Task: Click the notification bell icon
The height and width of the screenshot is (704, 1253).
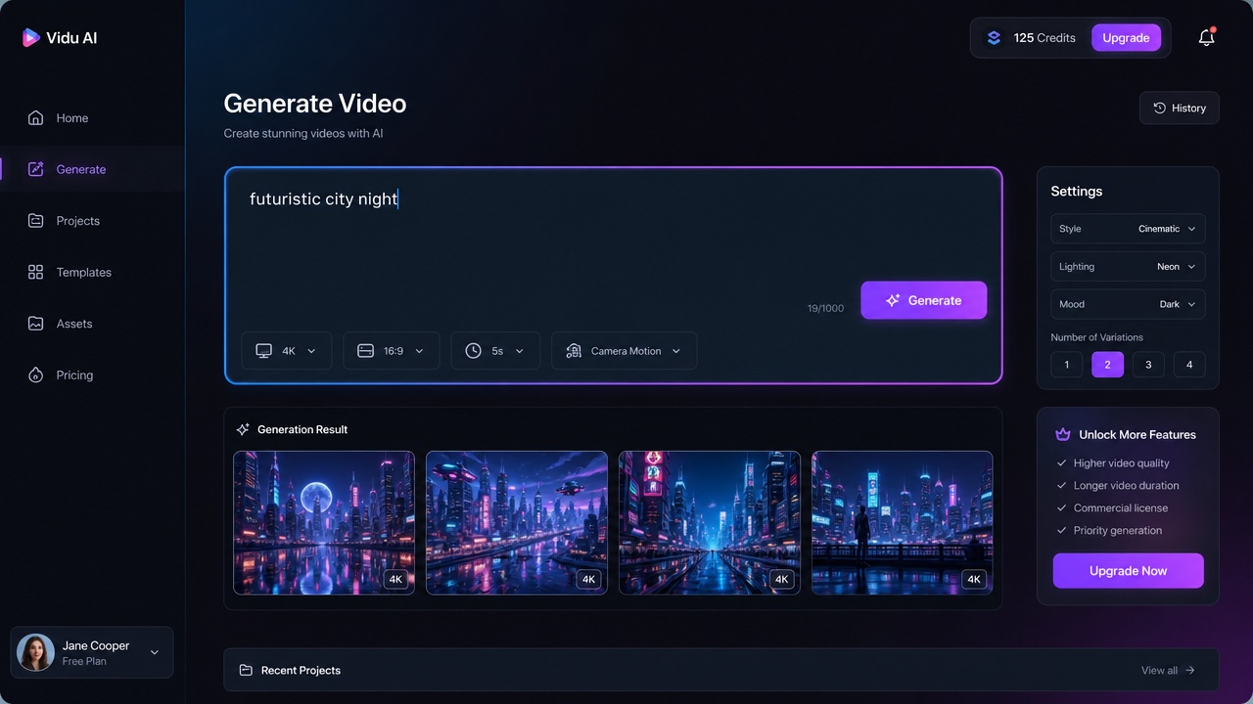Action: pos(1206,38)
